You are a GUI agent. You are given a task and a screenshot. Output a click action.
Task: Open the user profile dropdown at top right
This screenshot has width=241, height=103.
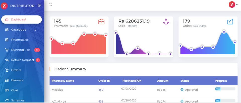tap(233, 5)
